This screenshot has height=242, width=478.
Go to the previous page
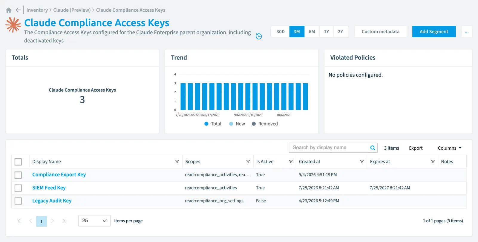click(30, 221)
